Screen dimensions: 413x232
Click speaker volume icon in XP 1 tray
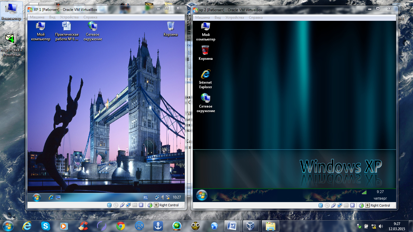click(x=162, y=197)
